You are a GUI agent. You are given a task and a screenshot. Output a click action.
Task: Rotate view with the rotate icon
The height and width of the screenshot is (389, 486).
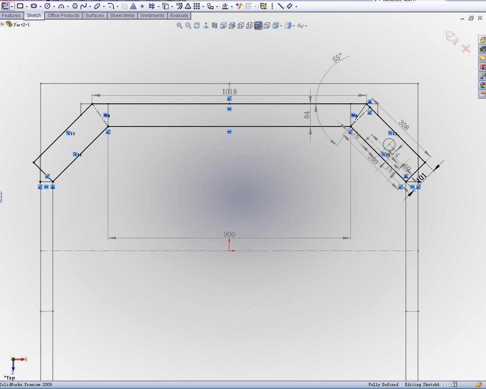point(197,25)
